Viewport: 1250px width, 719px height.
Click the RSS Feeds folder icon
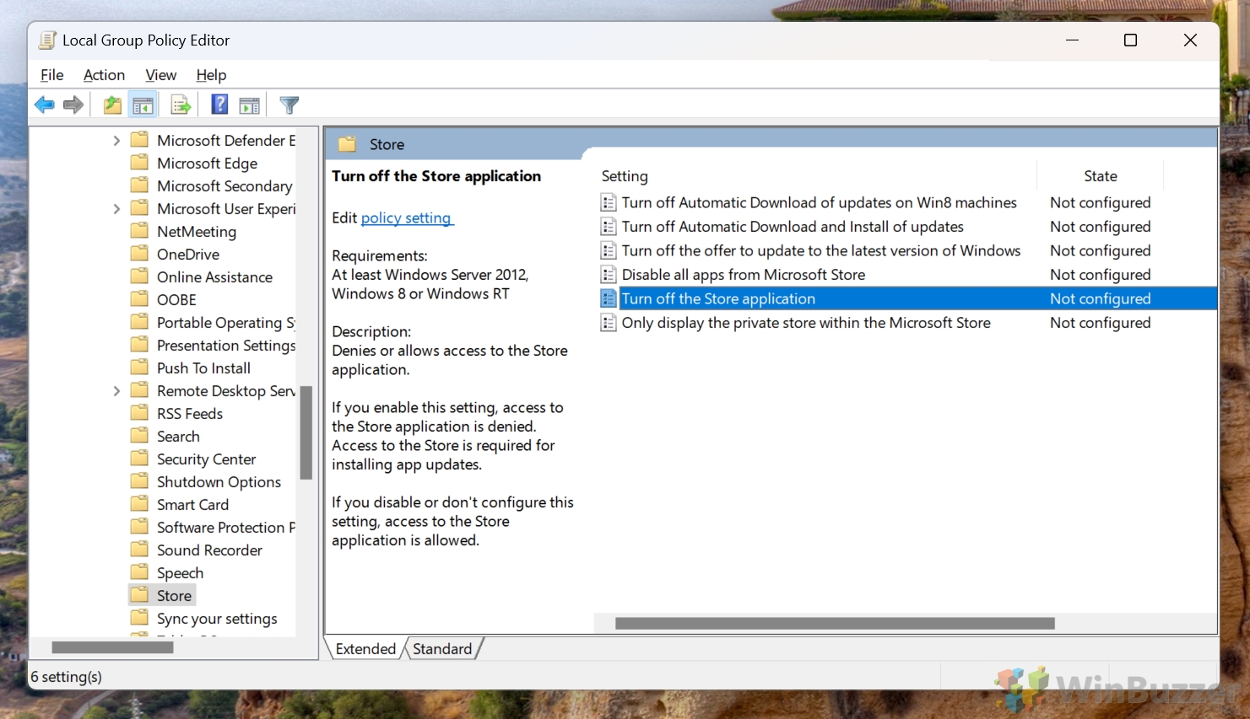tap(140, 413)
